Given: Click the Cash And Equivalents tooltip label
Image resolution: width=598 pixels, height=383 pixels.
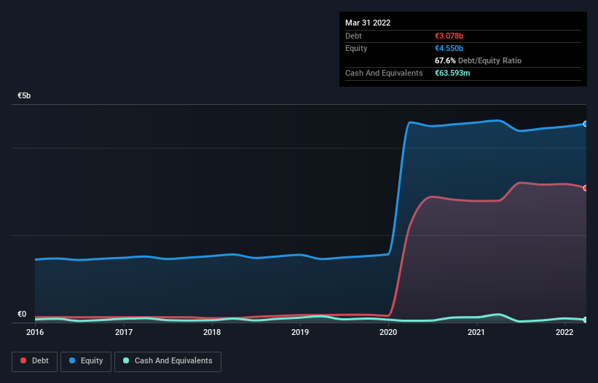Looking at the screenshot, I should click(384, 73).
